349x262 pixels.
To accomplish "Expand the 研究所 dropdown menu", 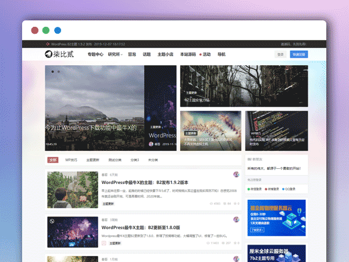I will tap(114, 55).
